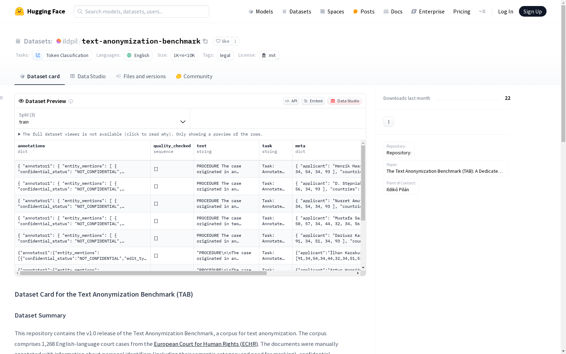Click the meta cell for D. Stępnial
566x354 pixels.
(x=327, y=186)
